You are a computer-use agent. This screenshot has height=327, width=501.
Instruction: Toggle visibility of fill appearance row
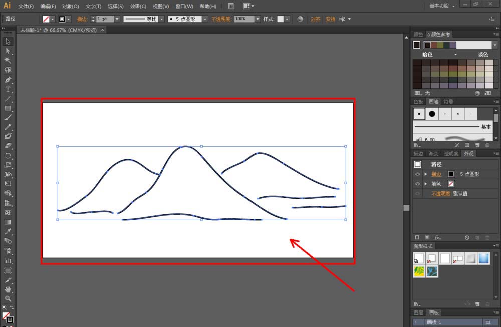pos(417,184)
